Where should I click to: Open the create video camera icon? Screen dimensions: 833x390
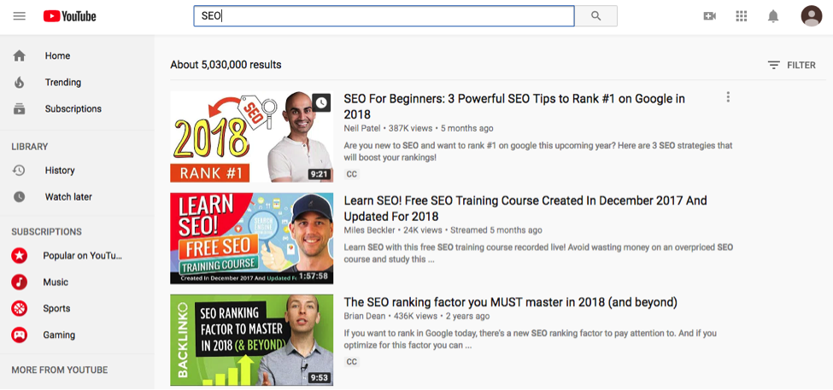tap(709, 16)
